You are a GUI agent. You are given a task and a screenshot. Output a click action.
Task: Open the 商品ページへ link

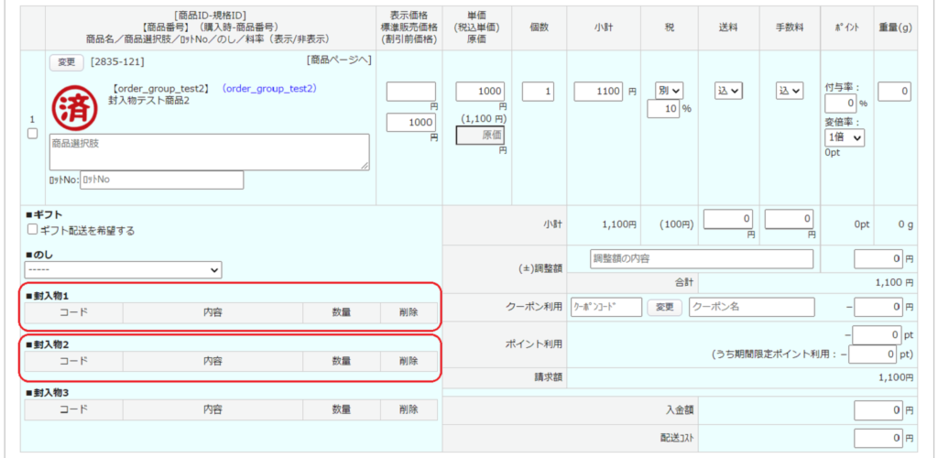click(x=338, y=60)
